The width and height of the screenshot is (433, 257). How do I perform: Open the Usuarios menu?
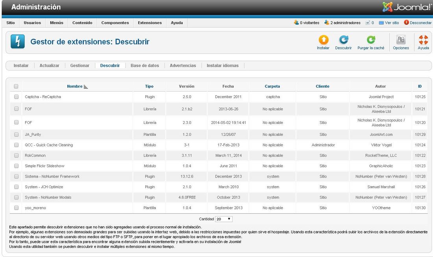[32, 23]
